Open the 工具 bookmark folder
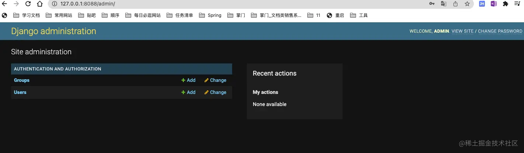Image resolution: width=524 pixels, height=153 pixels. point(359,15)
